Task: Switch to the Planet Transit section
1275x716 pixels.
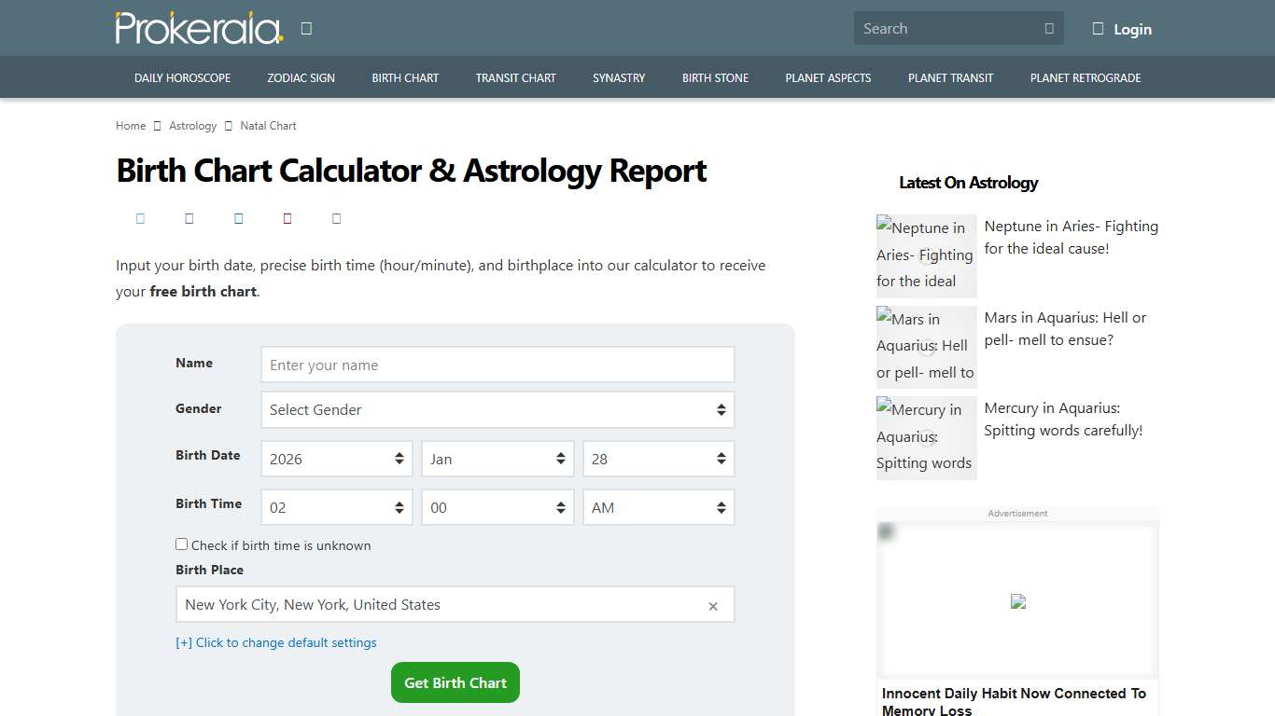Action: click(x=950, y=77)
